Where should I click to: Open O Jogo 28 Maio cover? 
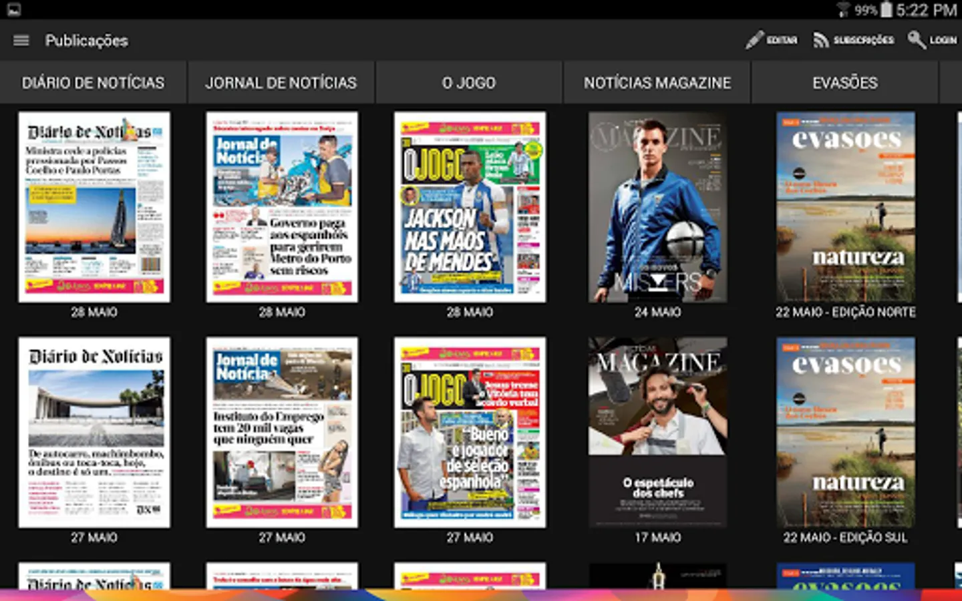(x=470, y=207)
